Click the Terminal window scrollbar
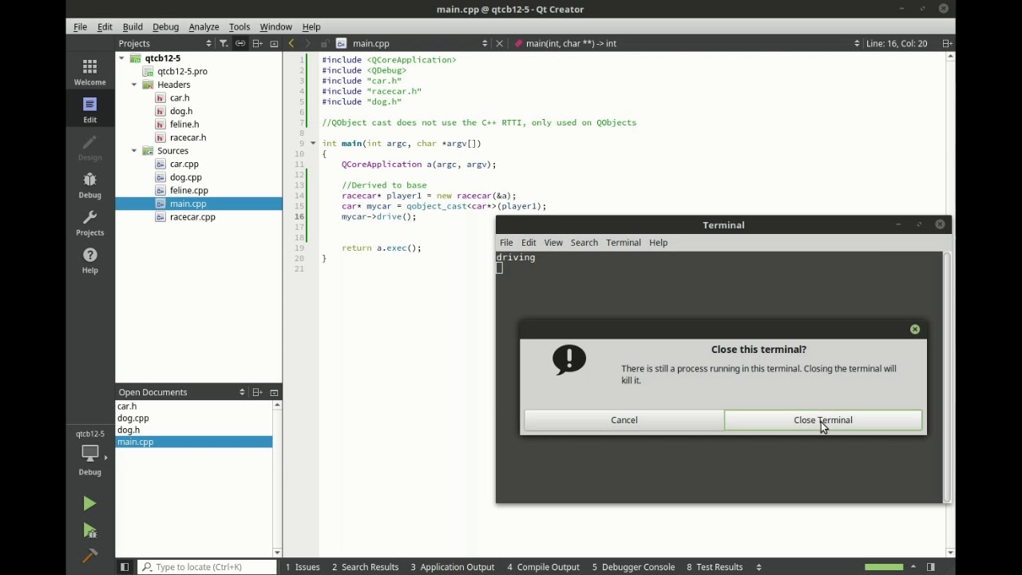Screen dimensions: 1022x575 pyautogui.click(x=947, y=377)
